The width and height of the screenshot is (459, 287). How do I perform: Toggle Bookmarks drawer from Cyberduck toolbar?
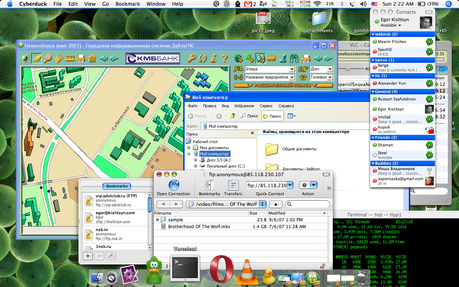click(x=209, y=188)
